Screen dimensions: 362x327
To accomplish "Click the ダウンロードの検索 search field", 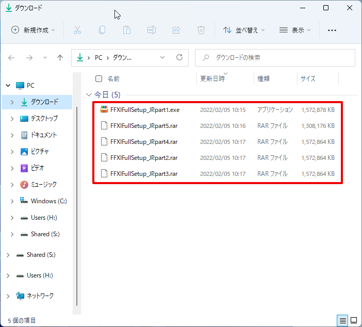I will 275,58.
